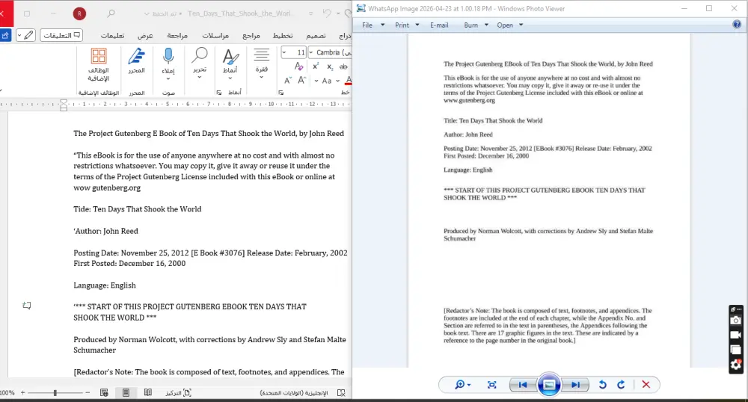Fit the photo to actual size in Photo Viewer

click(x=492, y=385)
